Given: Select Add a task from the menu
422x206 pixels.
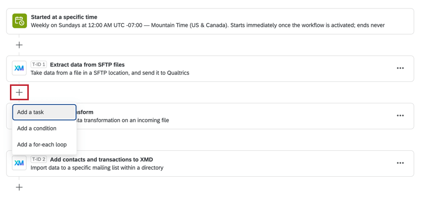Looking at the screenshot, I should (x=44, y=112).
